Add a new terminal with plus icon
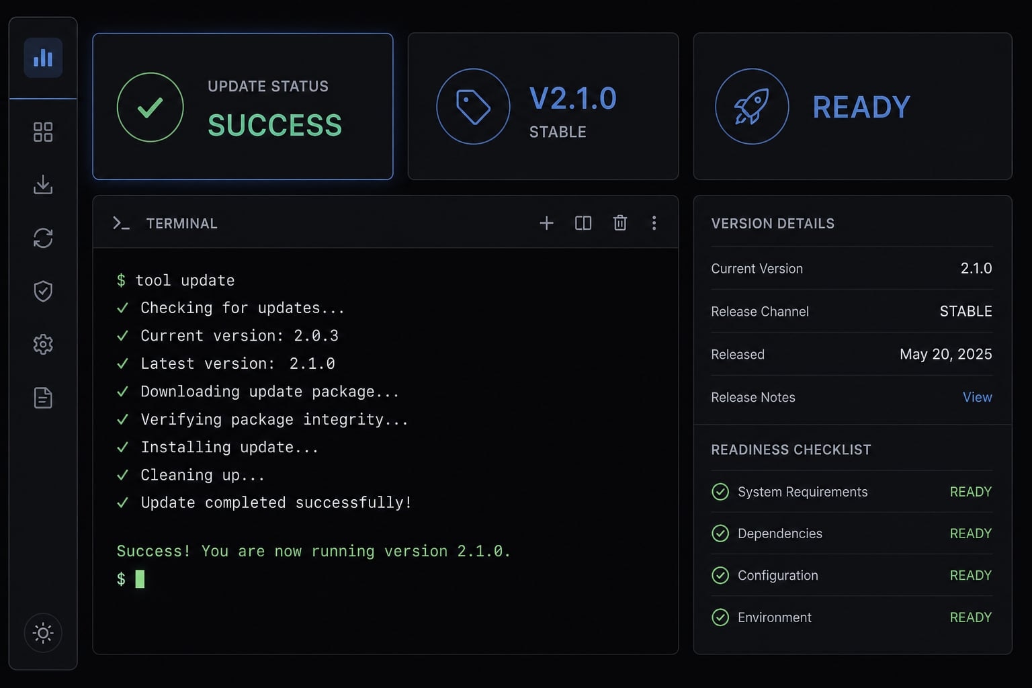Screen dimensions: 1032x688 coord(547,223)
